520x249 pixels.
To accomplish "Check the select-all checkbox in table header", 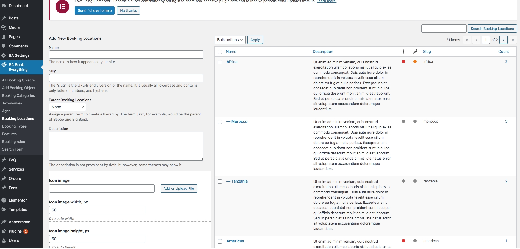I will click(220, 52).
